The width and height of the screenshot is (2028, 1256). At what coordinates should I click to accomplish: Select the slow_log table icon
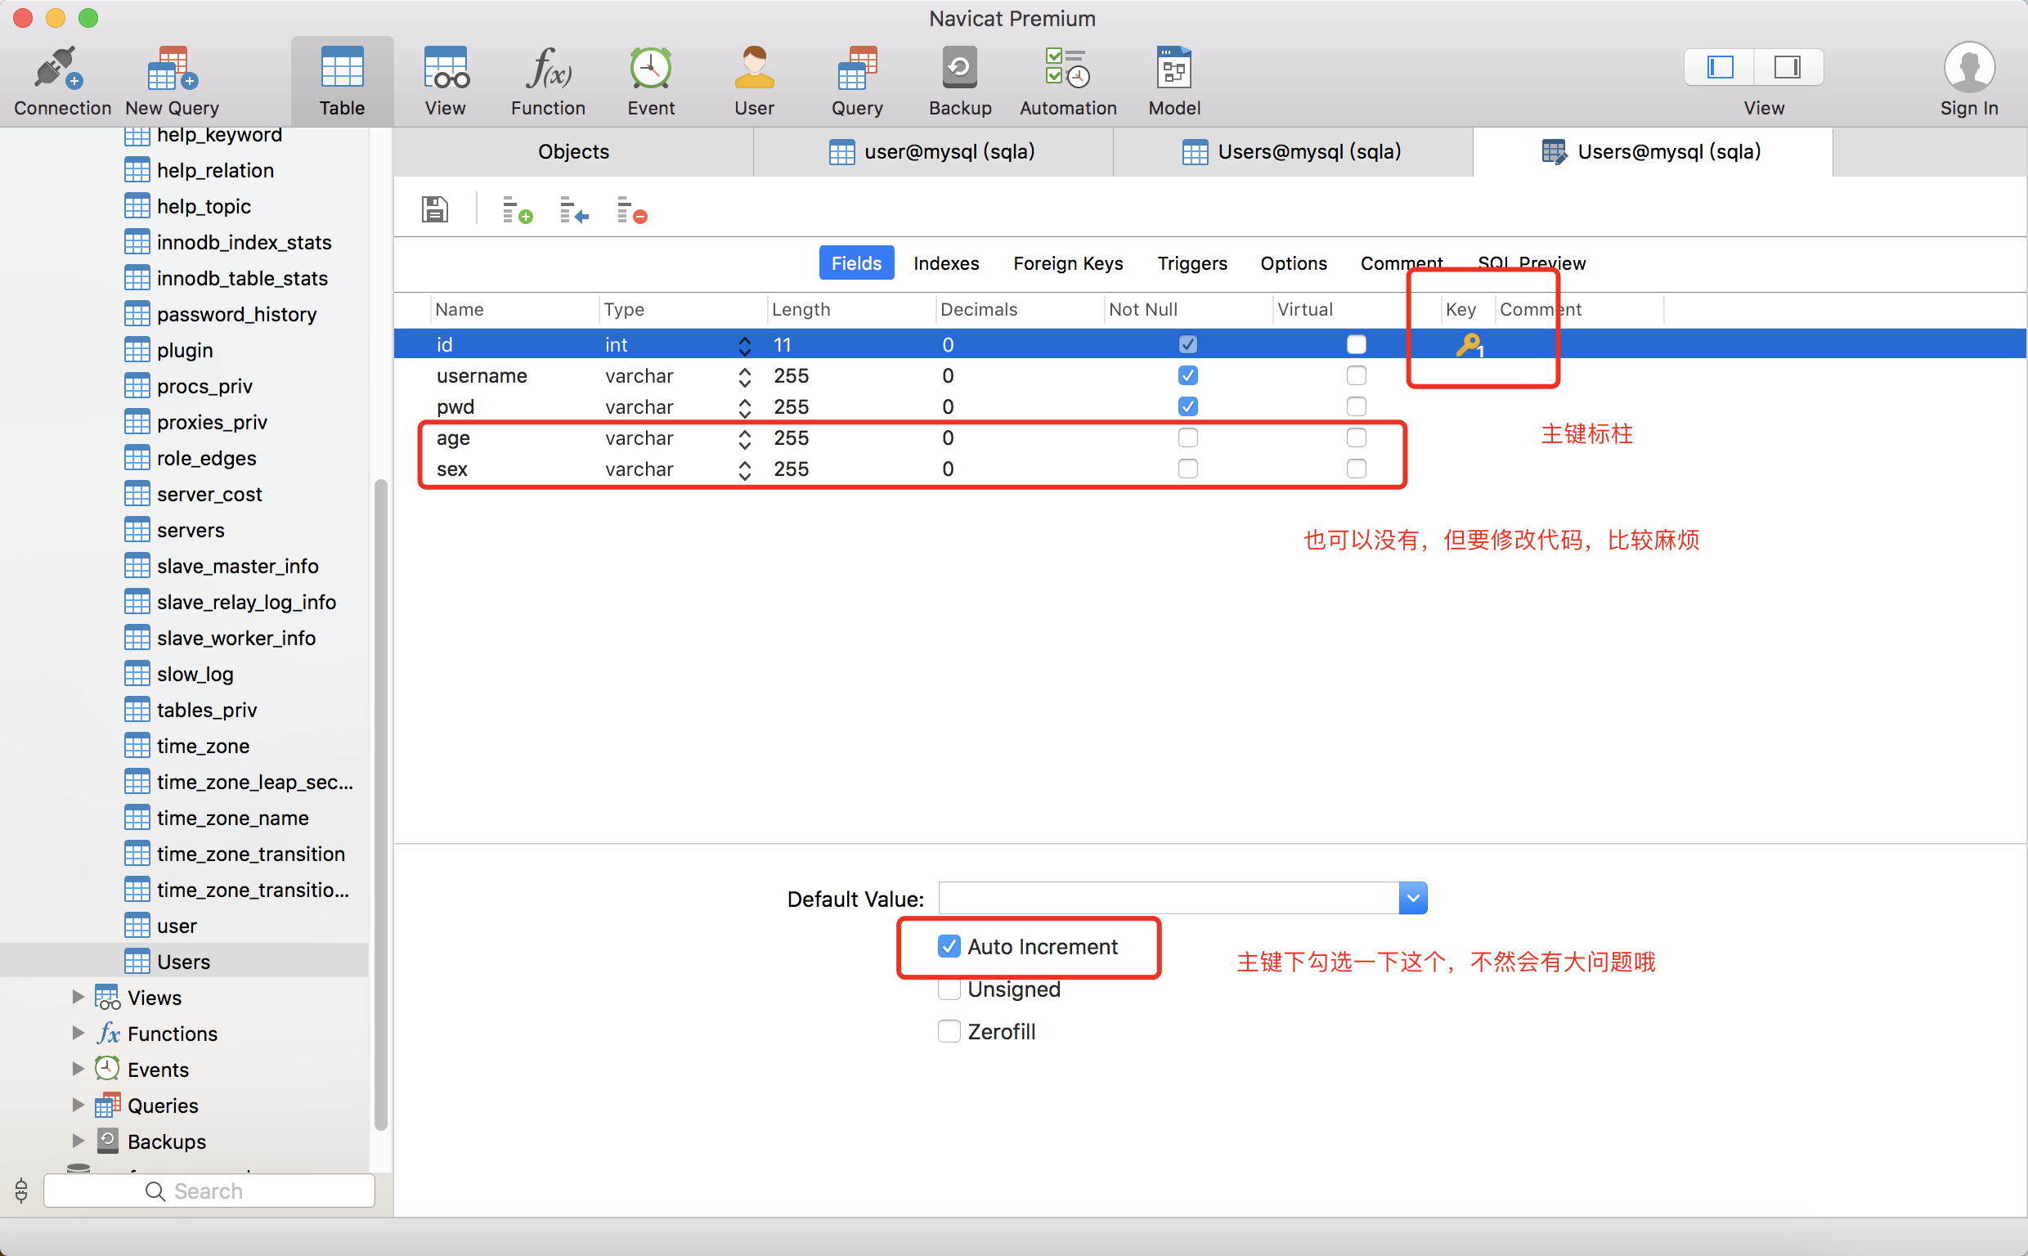(x=137, y=674)
